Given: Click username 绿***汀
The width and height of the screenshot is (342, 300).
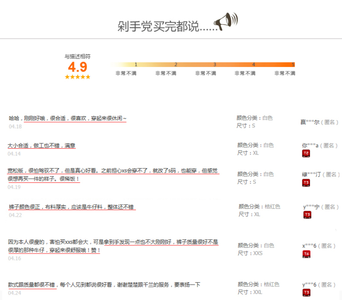Looking at the screenshot, I should pos(311,174).
